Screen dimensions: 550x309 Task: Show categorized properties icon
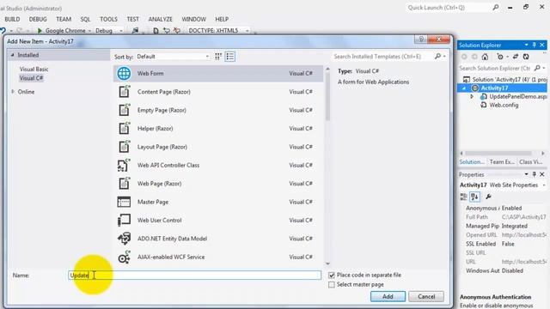point(464,197)
